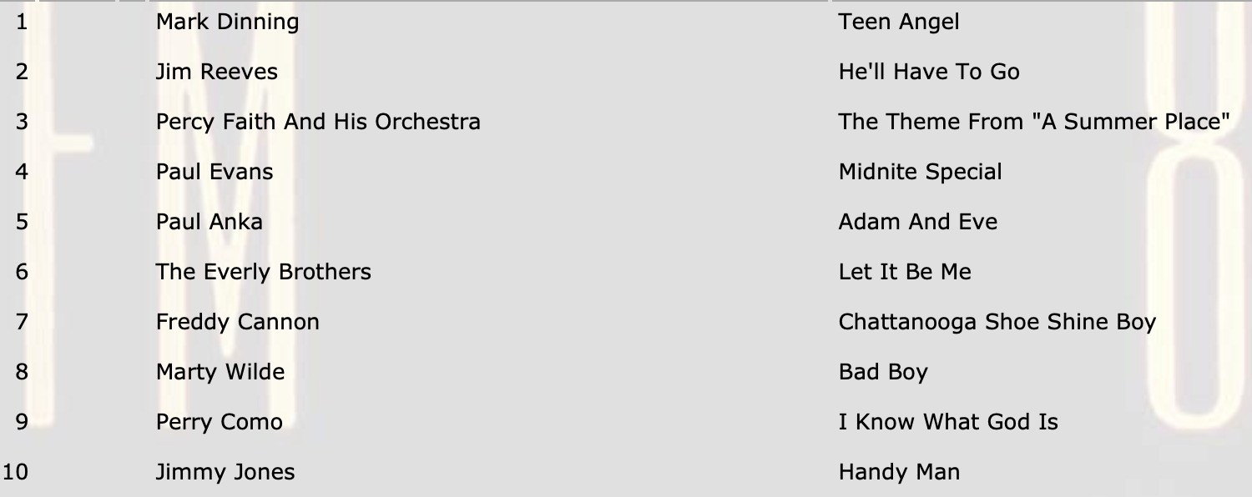Viewport: 1252px width, 497px height.
Task: Click the artist name Mark Dinning
Action: pyautogui.click(x=227, y=23)
